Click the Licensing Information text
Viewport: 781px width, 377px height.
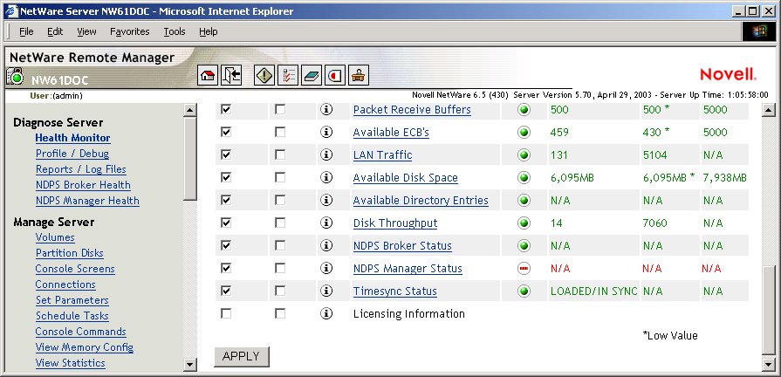[409, 314]
